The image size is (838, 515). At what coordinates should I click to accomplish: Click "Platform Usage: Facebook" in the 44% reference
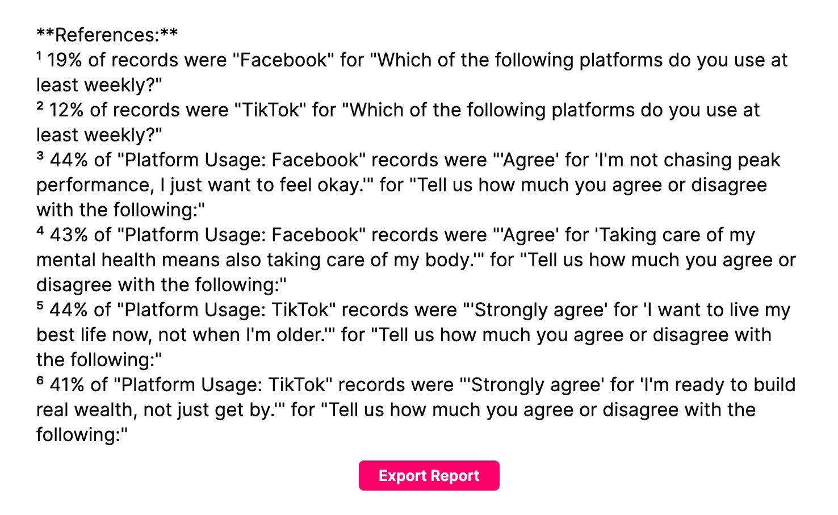pos(241,160)
